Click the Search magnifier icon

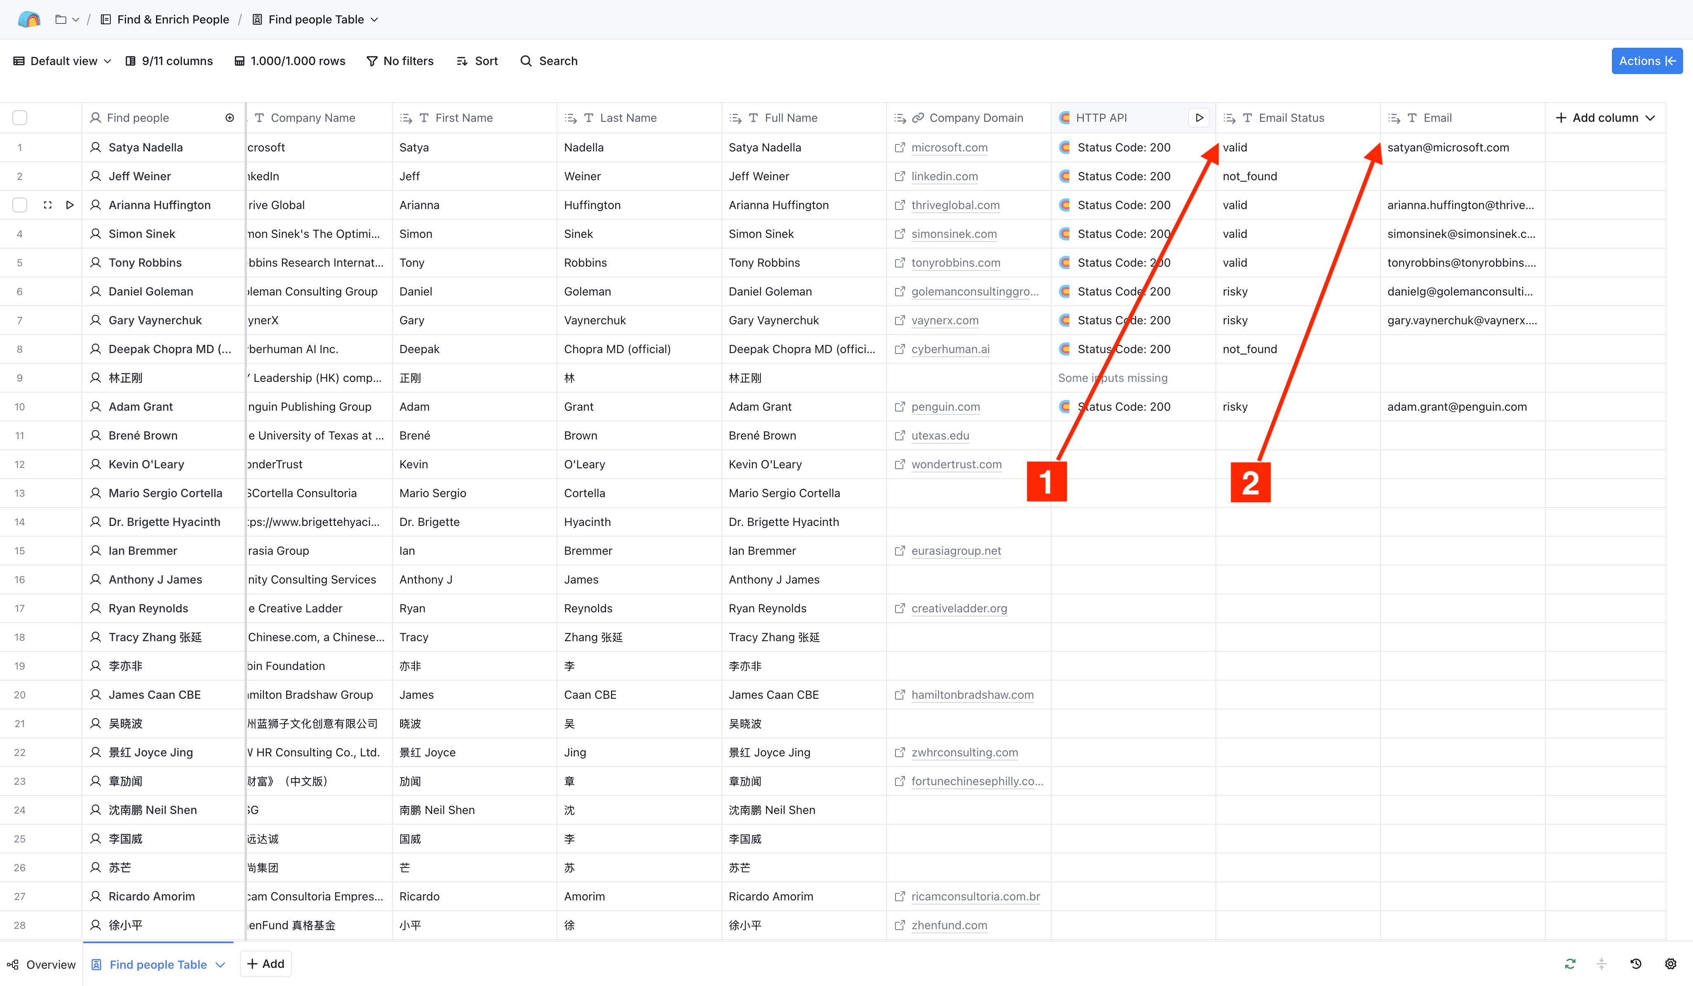click(526, 61)
